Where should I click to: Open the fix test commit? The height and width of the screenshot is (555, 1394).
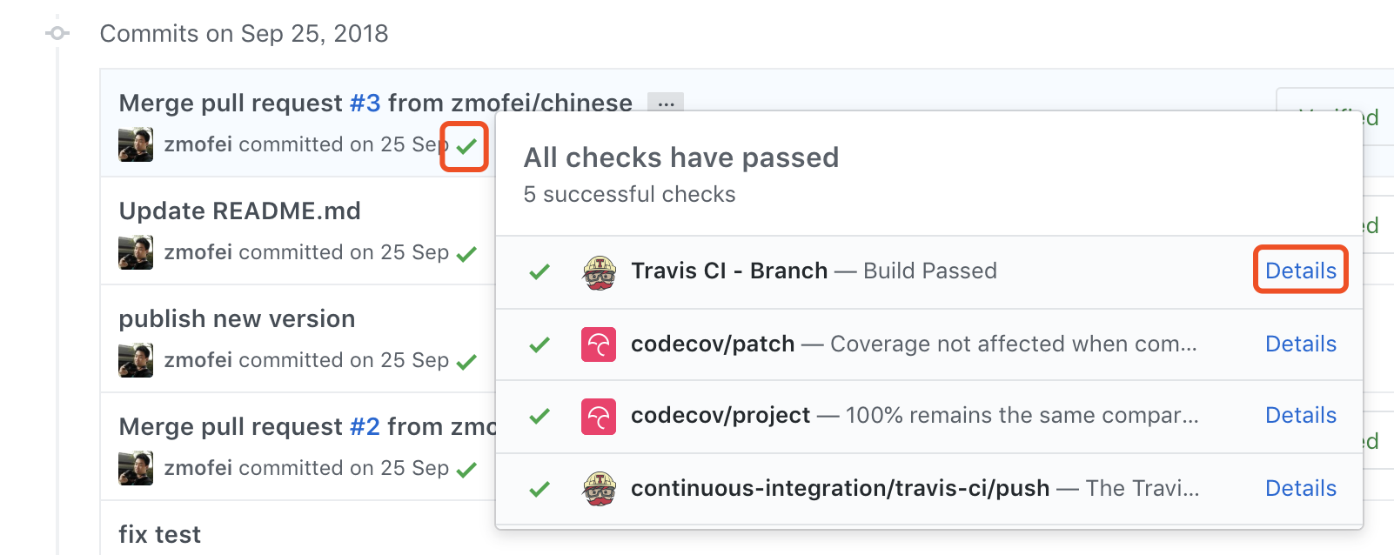coord(160,534)
